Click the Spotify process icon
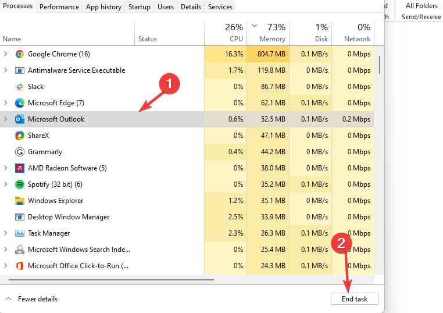This screenshot has width=443, height=313. click(x=20, y=184)
